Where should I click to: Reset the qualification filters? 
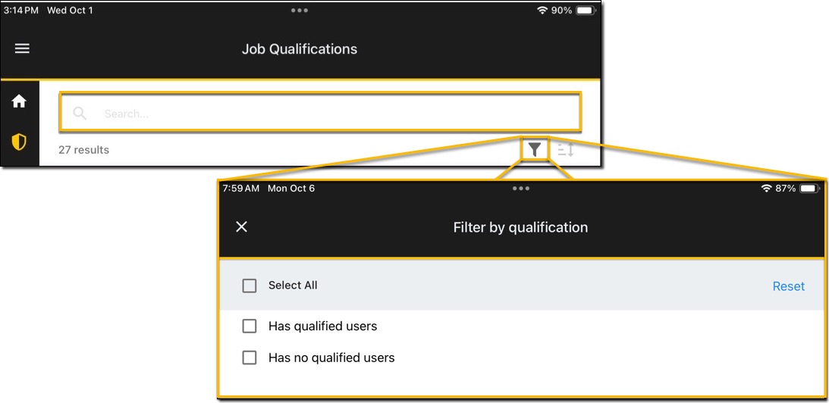pos(789,286)
